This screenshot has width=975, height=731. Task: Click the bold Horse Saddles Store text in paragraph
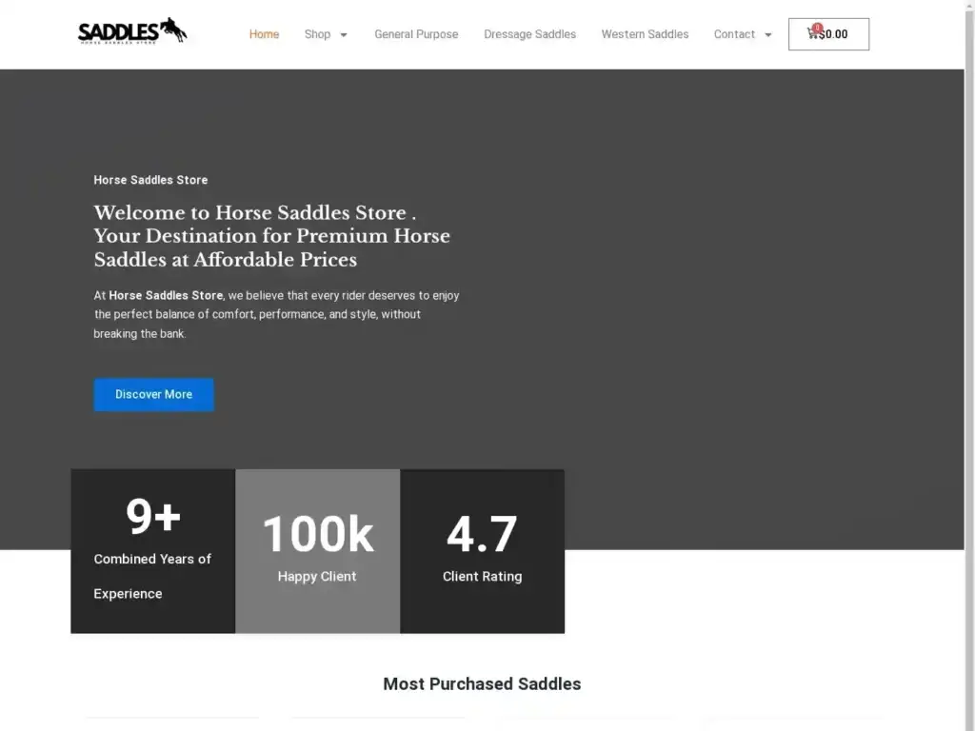point(166,295)
